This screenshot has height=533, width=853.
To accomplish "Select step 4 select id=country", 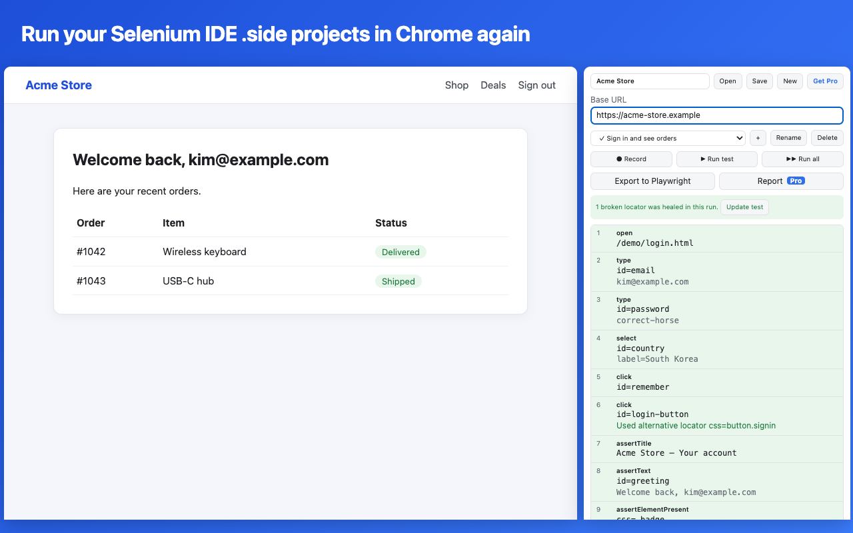I will pos(717,348).
